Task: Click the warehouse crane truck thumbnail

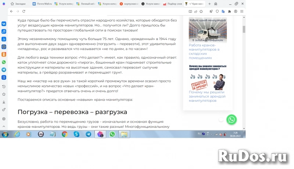Action: [208, 30]
